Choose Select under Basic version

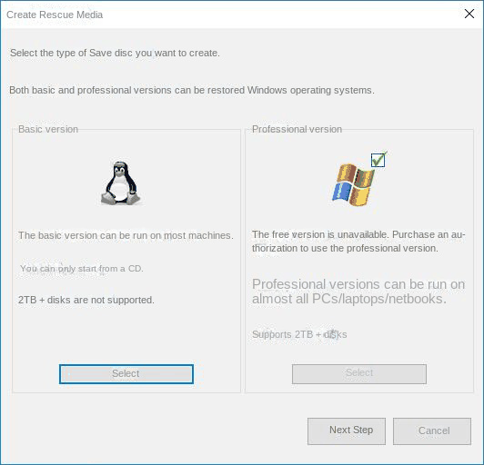(x=126, y=374)
